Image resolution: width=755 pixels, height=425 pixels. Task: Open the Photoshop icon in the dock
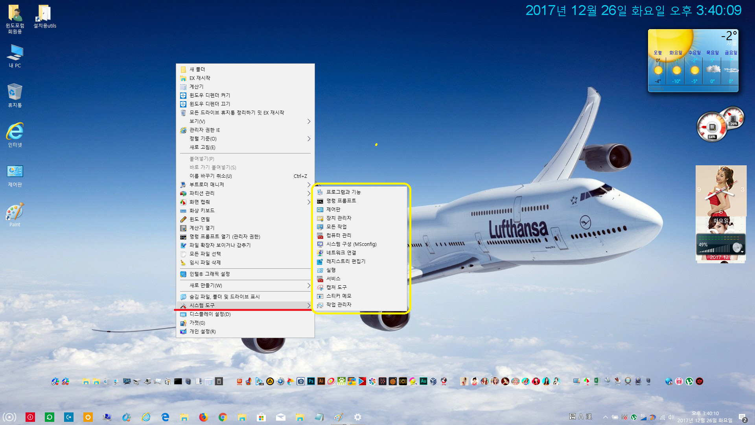pyautogui.click(x=311, y=381)
